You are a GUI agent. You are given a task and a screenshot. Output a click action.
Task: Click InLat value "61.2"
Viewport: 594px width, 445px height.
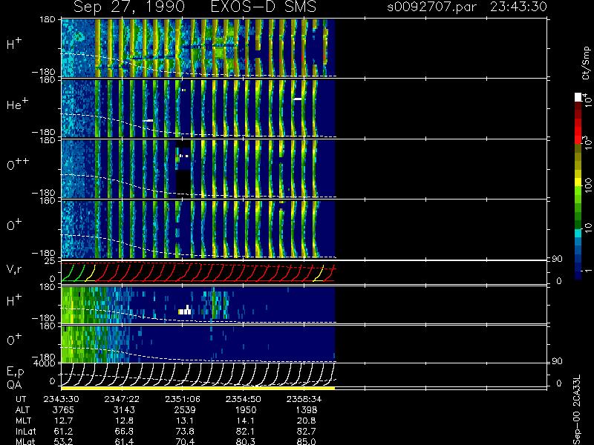click(64, 431)
